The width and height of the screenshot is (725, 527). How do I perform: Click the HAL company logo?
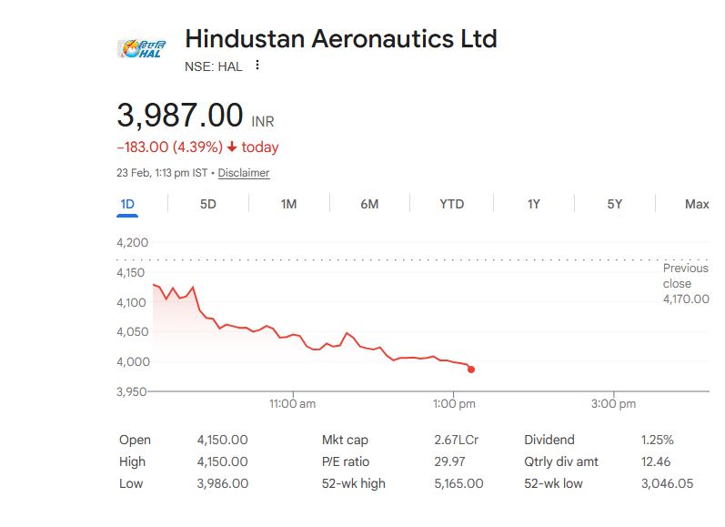click(x=141, y=49)
